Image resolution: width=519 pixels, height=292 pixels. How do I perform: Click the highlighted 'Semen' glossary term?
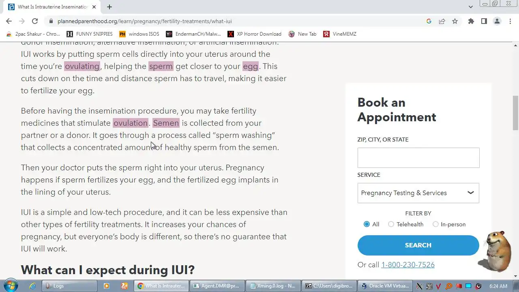click(166, 123)
